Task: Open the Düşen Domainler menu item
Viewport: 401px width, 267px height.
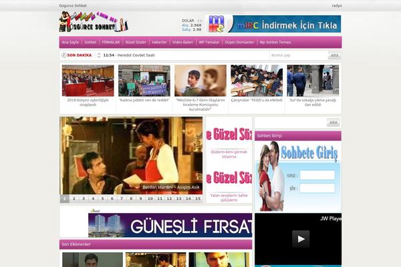Action: pos(239,42)
